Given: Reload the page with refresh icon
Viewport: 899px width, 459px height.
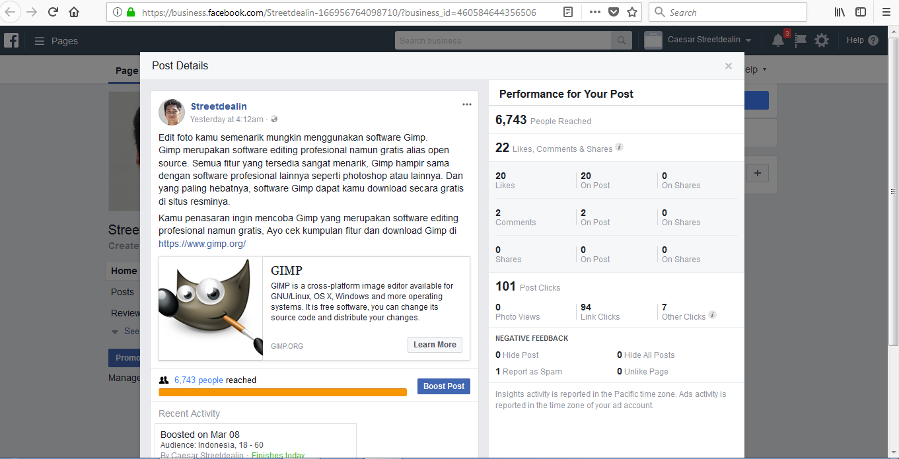Looking at the screenshot, I should pos(53,12).
